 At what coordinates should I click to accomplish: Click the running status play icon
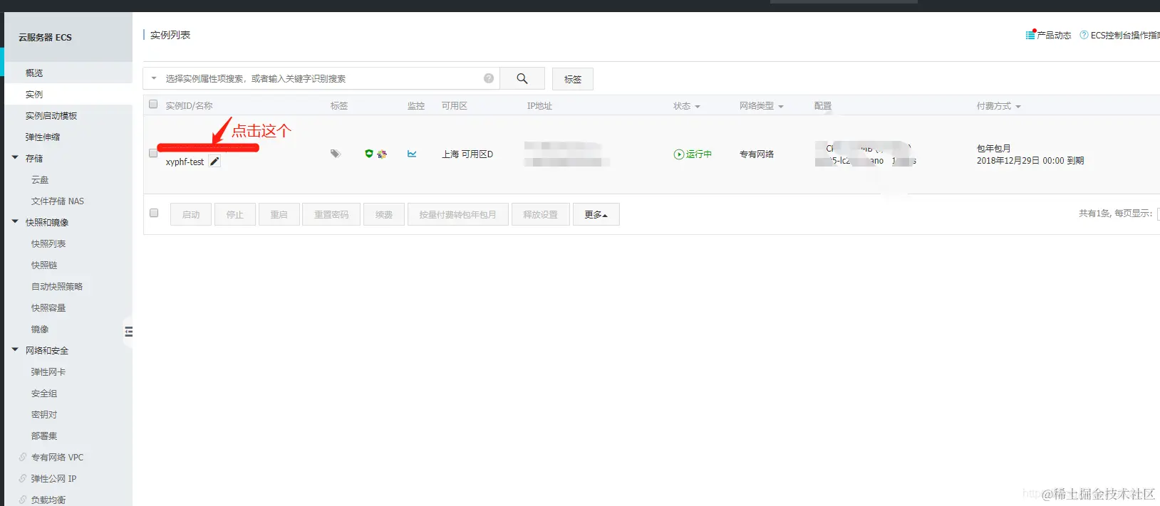tap(678, 154)
